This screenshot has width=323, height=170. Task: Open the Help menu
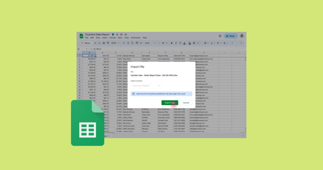pos(145,38)
